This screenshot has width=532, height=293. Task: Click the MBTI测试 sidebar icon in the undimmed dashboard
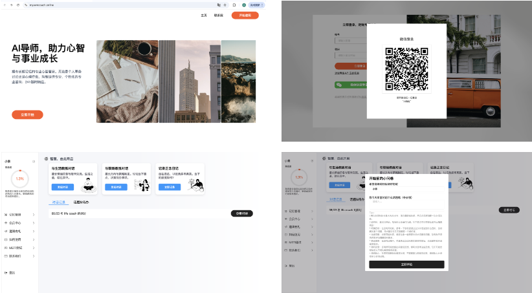click(x=6, y=248)
